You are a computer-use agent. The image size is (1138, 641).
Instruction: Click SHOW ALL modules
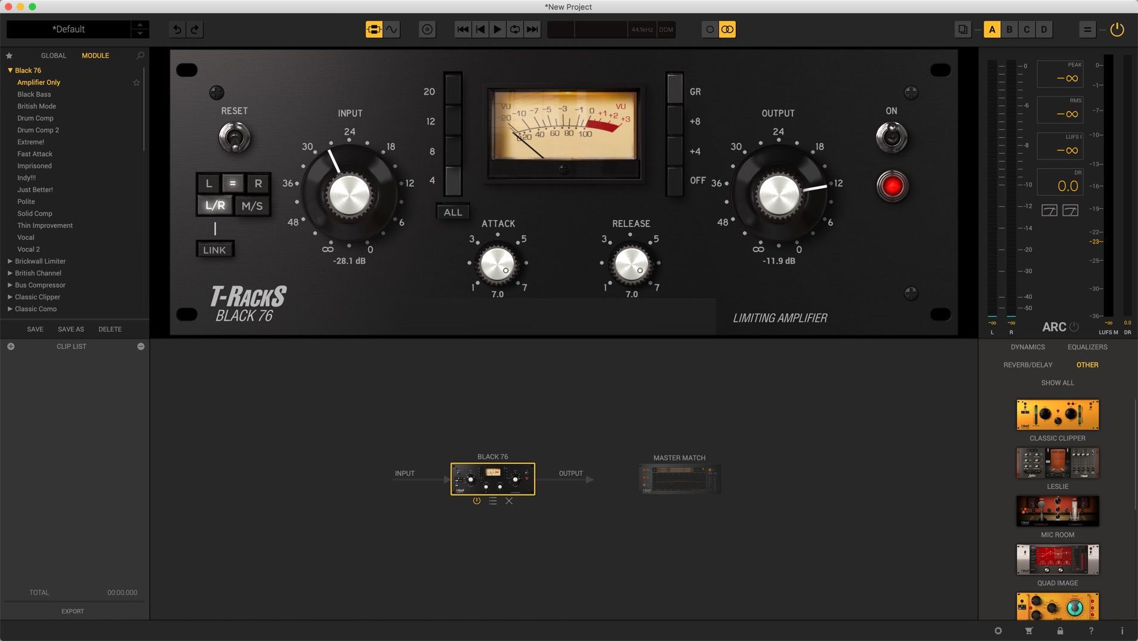pyautogui.click(x=1057, y=383)
